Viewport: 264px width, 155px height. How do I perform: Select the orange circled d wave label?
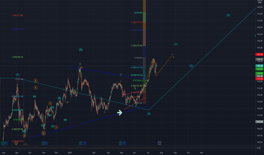coord(50,103)
